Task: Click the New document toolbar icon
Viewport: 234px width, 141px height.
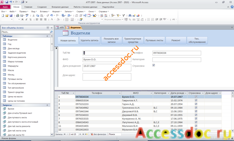Action: pos(3,15)
